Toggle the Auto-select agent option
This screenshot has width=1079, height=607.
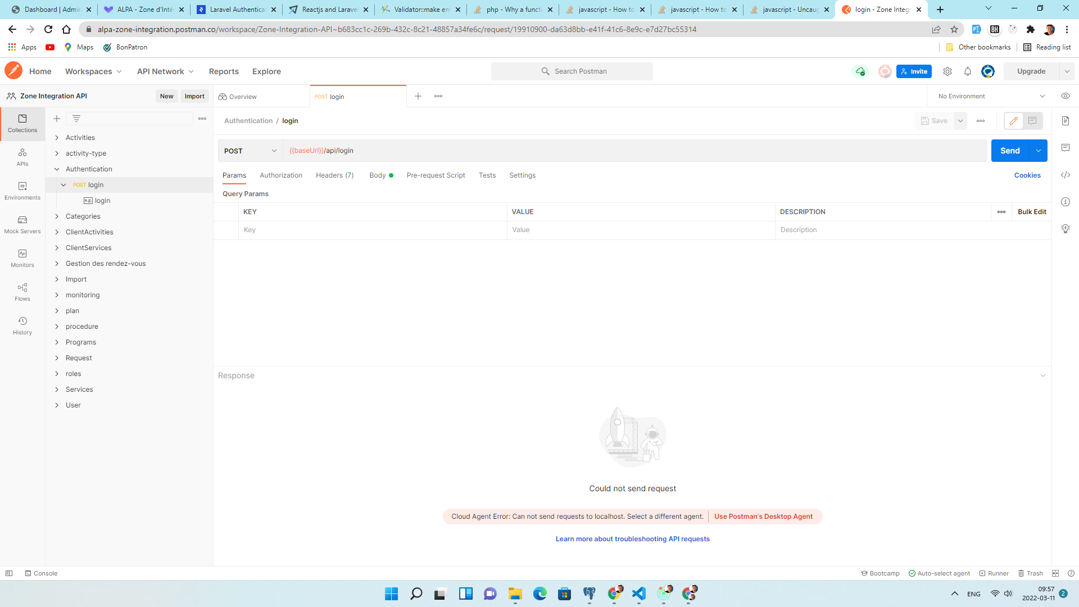pos(939,573)
